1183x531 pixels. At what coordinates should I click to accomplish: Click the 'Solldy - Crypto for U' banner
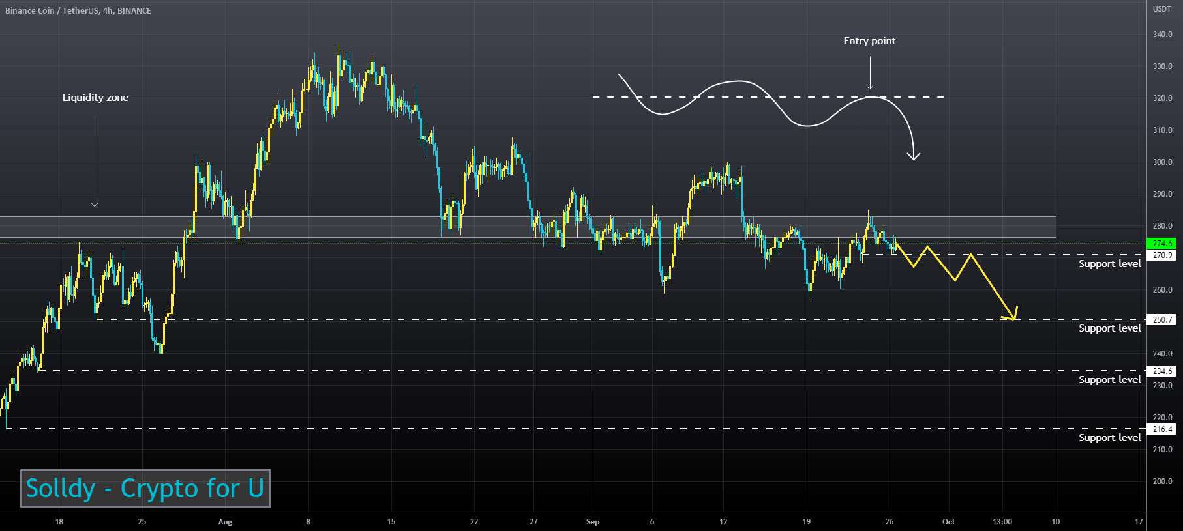pos(145,488)
